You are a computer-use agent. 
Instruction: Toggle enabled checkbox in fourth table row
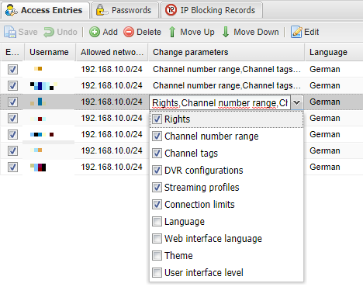click(x=12, y=118)
